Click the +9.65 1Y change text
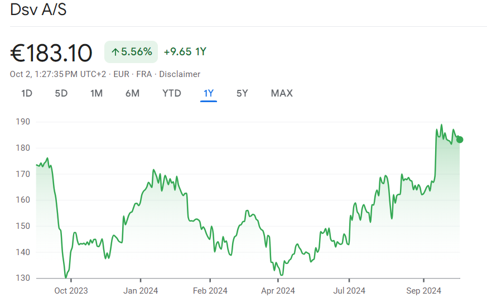The width and height of the screenshot is (487, 307). 185,51
